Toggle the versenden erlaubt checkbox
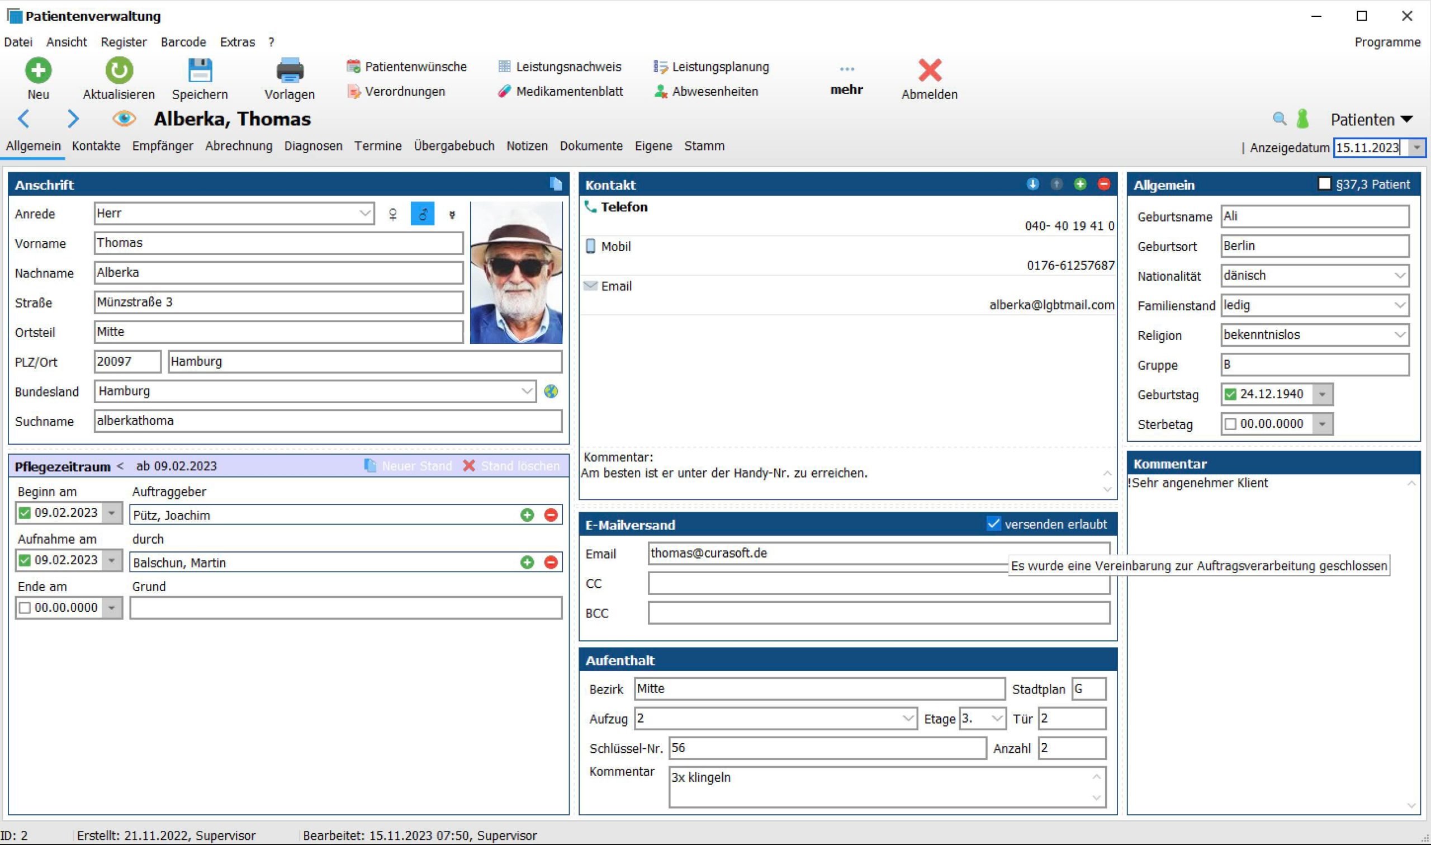 coord(993,524)
